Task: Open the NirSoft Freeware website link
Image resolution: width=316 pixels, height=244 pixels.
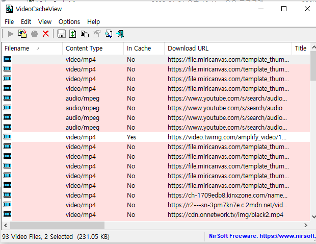Action: (x=262, y=236)
